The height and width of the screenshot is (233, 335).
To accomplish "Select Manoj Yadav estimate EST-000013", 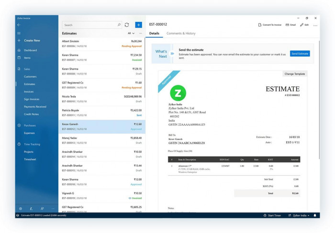I will point(102,140).
